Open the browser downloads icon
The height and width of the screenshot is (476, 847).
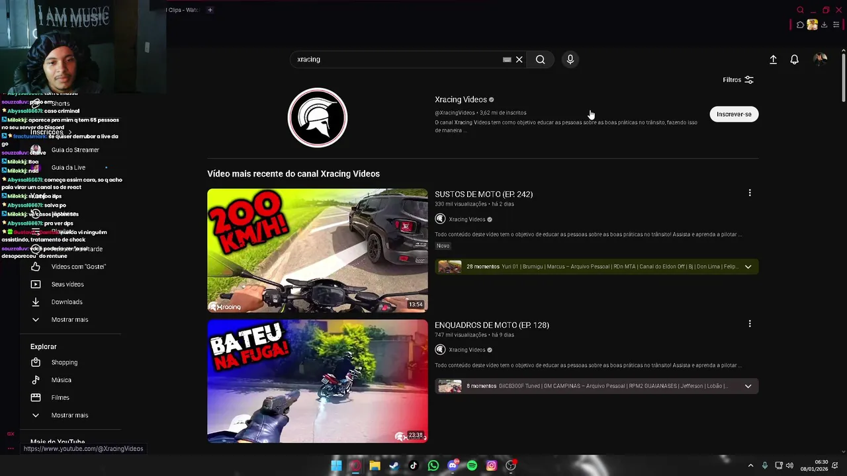[825, 25]
